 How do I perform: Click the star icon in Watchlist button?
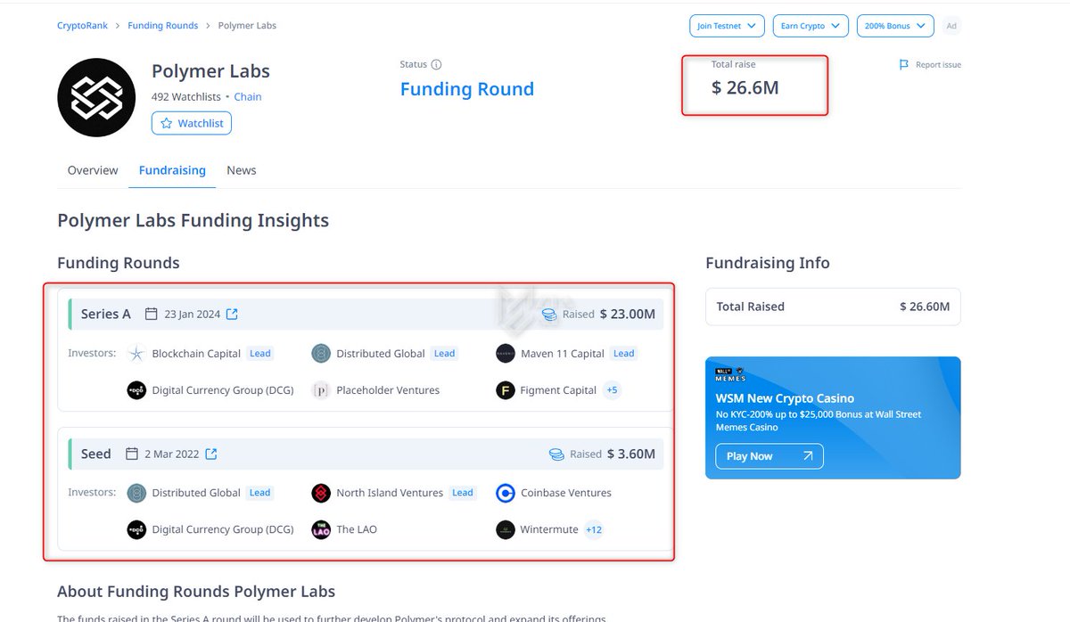pyautogui.click(x=166, y=123)
